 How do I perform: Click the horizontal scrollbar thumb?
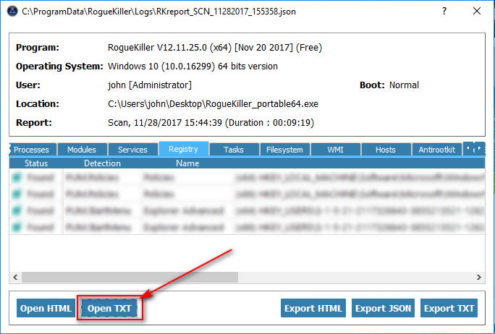click(x=130, y=277)
